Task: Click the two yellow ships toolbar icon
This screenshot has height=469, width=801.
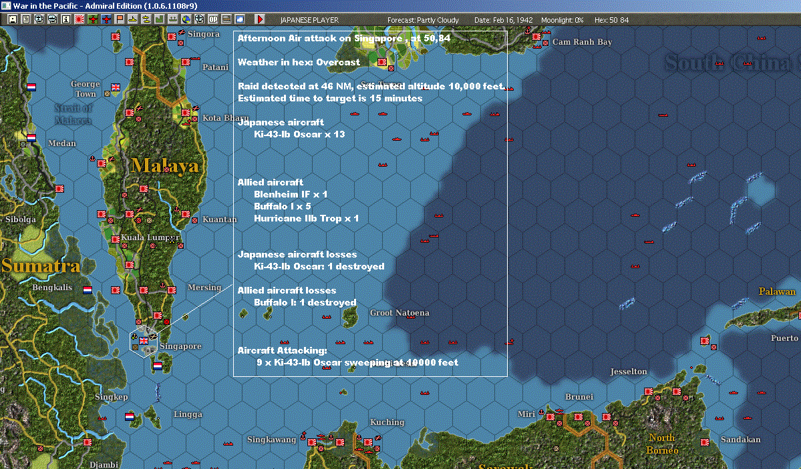Action: click(x=146, y=19)
